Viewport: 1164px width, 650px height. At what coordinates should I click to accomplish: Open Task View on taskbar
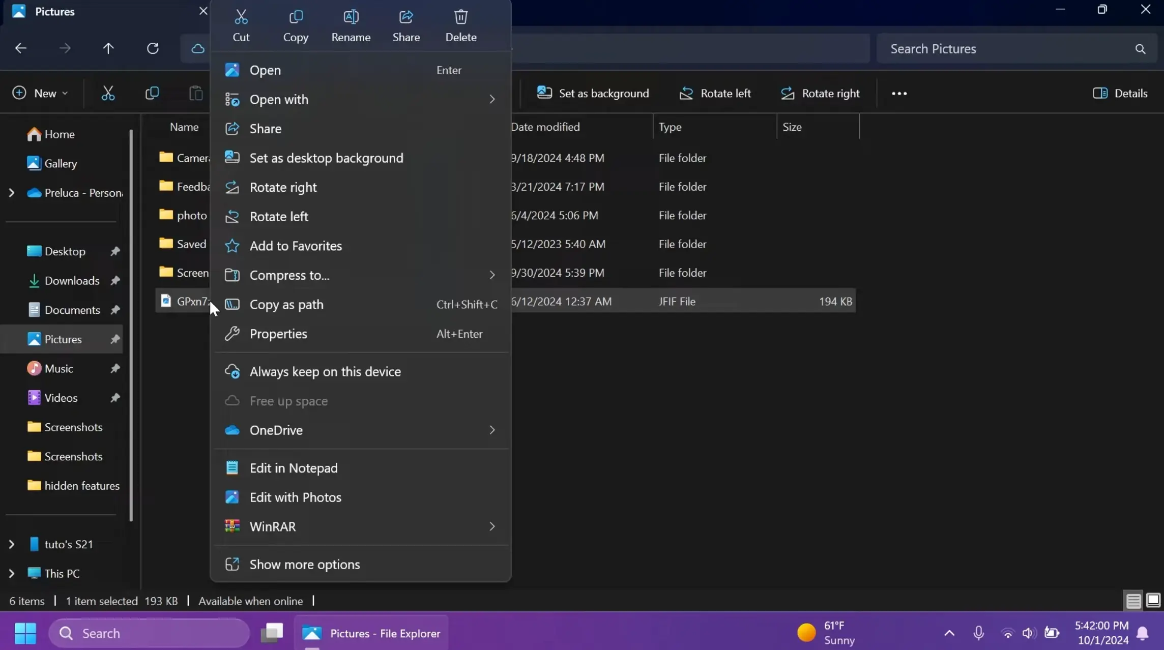tap(272, 633)
